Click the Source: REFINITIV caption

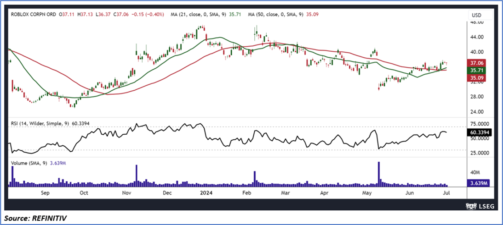(x=35, y=218)
